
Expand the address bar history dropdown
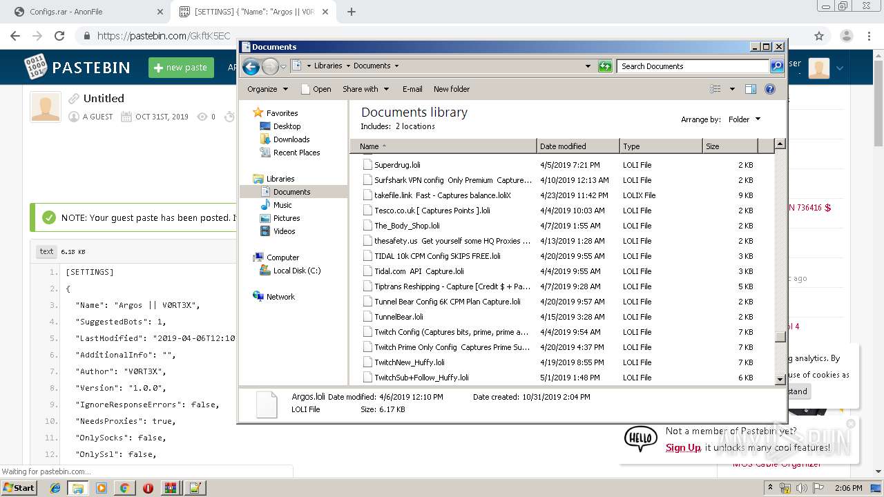pyautogui.click(x=588, y=66)
